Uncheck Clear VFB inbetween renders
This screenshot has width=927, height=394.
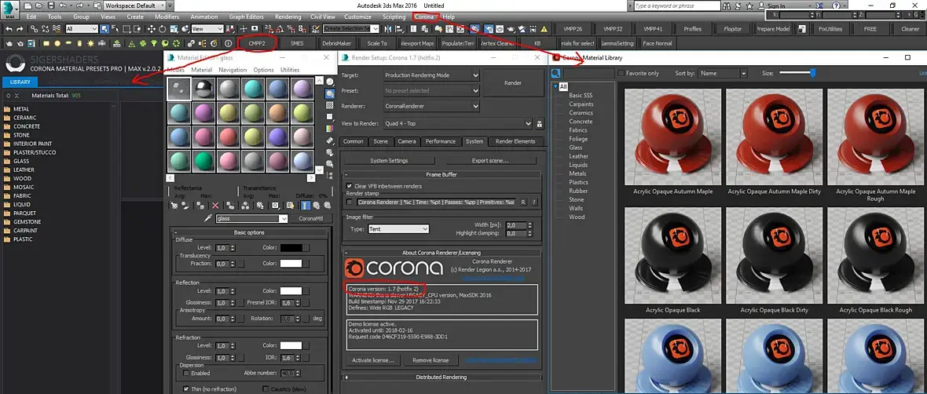pyautogui.click(x=350, y=186)
